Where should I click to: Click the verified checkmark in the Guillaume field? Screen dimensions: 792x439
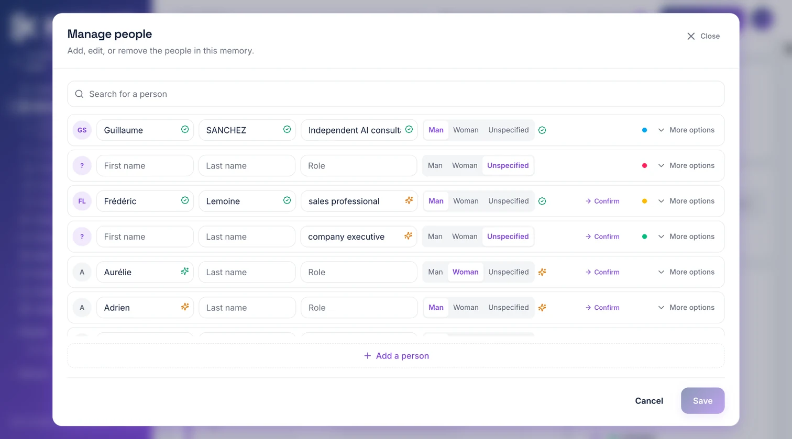pos(185,130)
